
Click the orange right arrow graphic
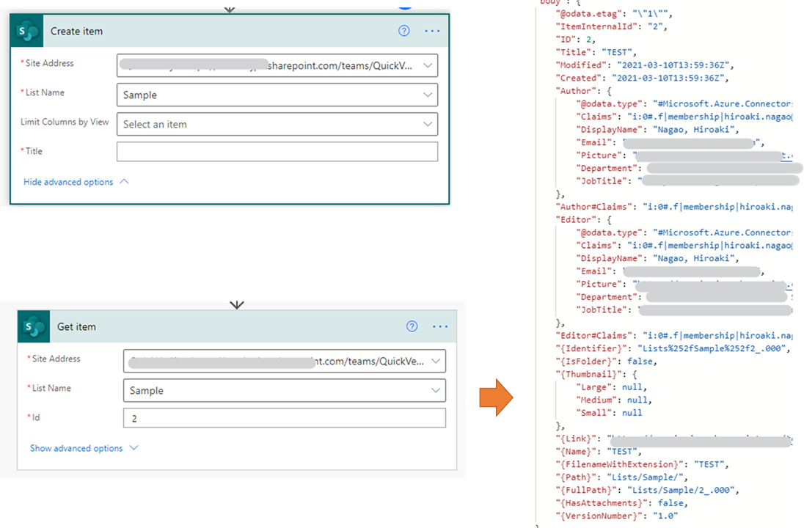(497, 397)
